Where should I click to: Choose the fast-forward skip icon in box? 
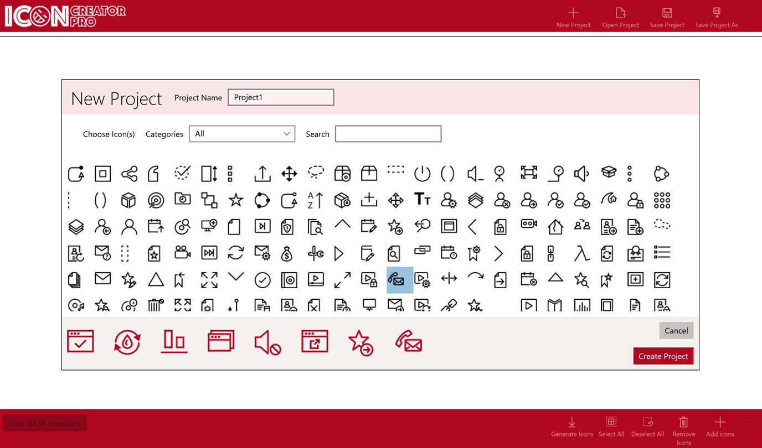pos(209,253)
